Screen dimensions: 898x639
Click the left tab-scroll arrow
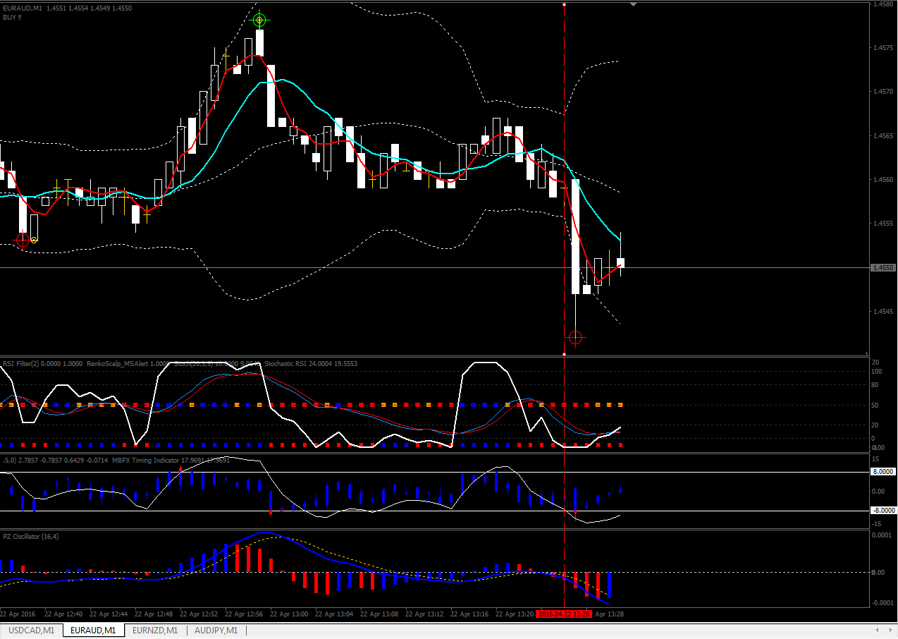877,630
